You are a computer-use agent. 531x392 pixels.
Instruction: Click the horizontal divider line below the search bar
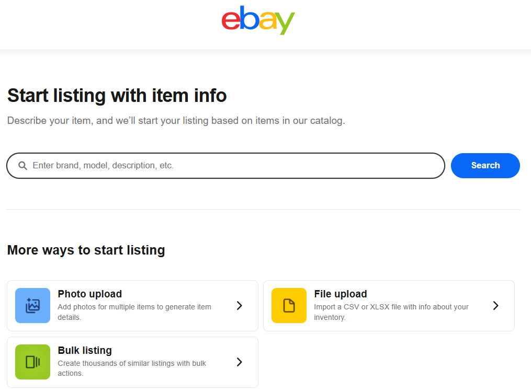[x=263, y=209]
